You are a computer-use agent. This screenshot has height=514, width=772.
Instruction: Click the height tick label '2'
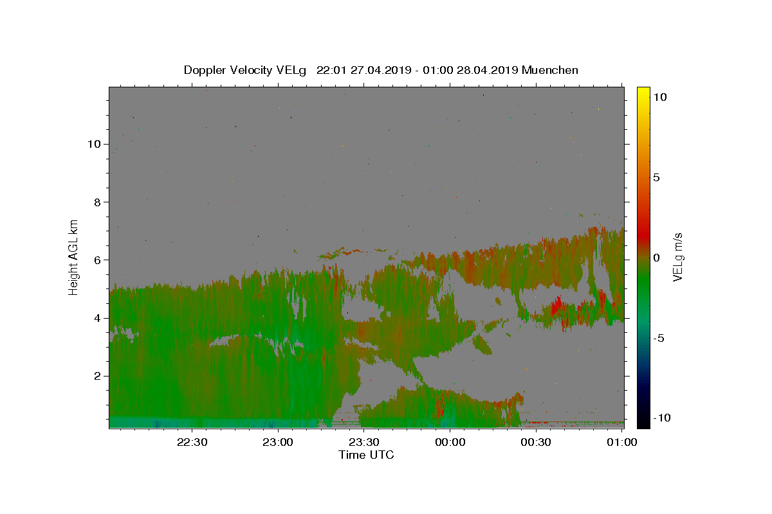click(x=96, y=376)
